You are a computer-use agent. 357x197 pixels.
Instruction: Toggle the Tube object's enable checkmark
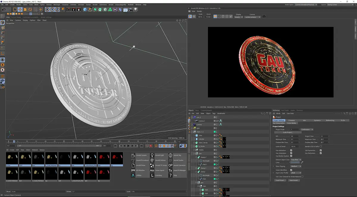pyautogui.click(x=218, y=135)
